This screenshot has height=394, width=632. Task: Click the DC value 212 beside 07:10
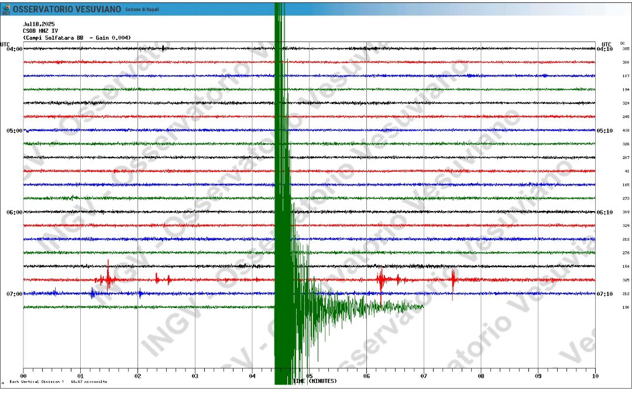click(x=626, y=294)
